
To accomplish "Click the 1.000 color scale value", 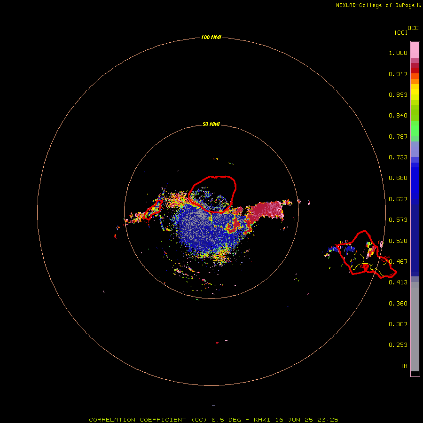I will point(398,53).
